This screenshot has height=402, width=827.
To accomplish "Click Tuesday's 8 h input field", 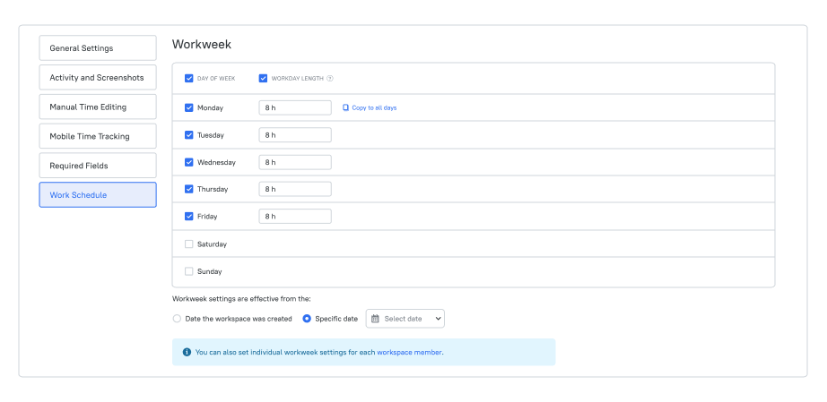I will tap(295, 135).
